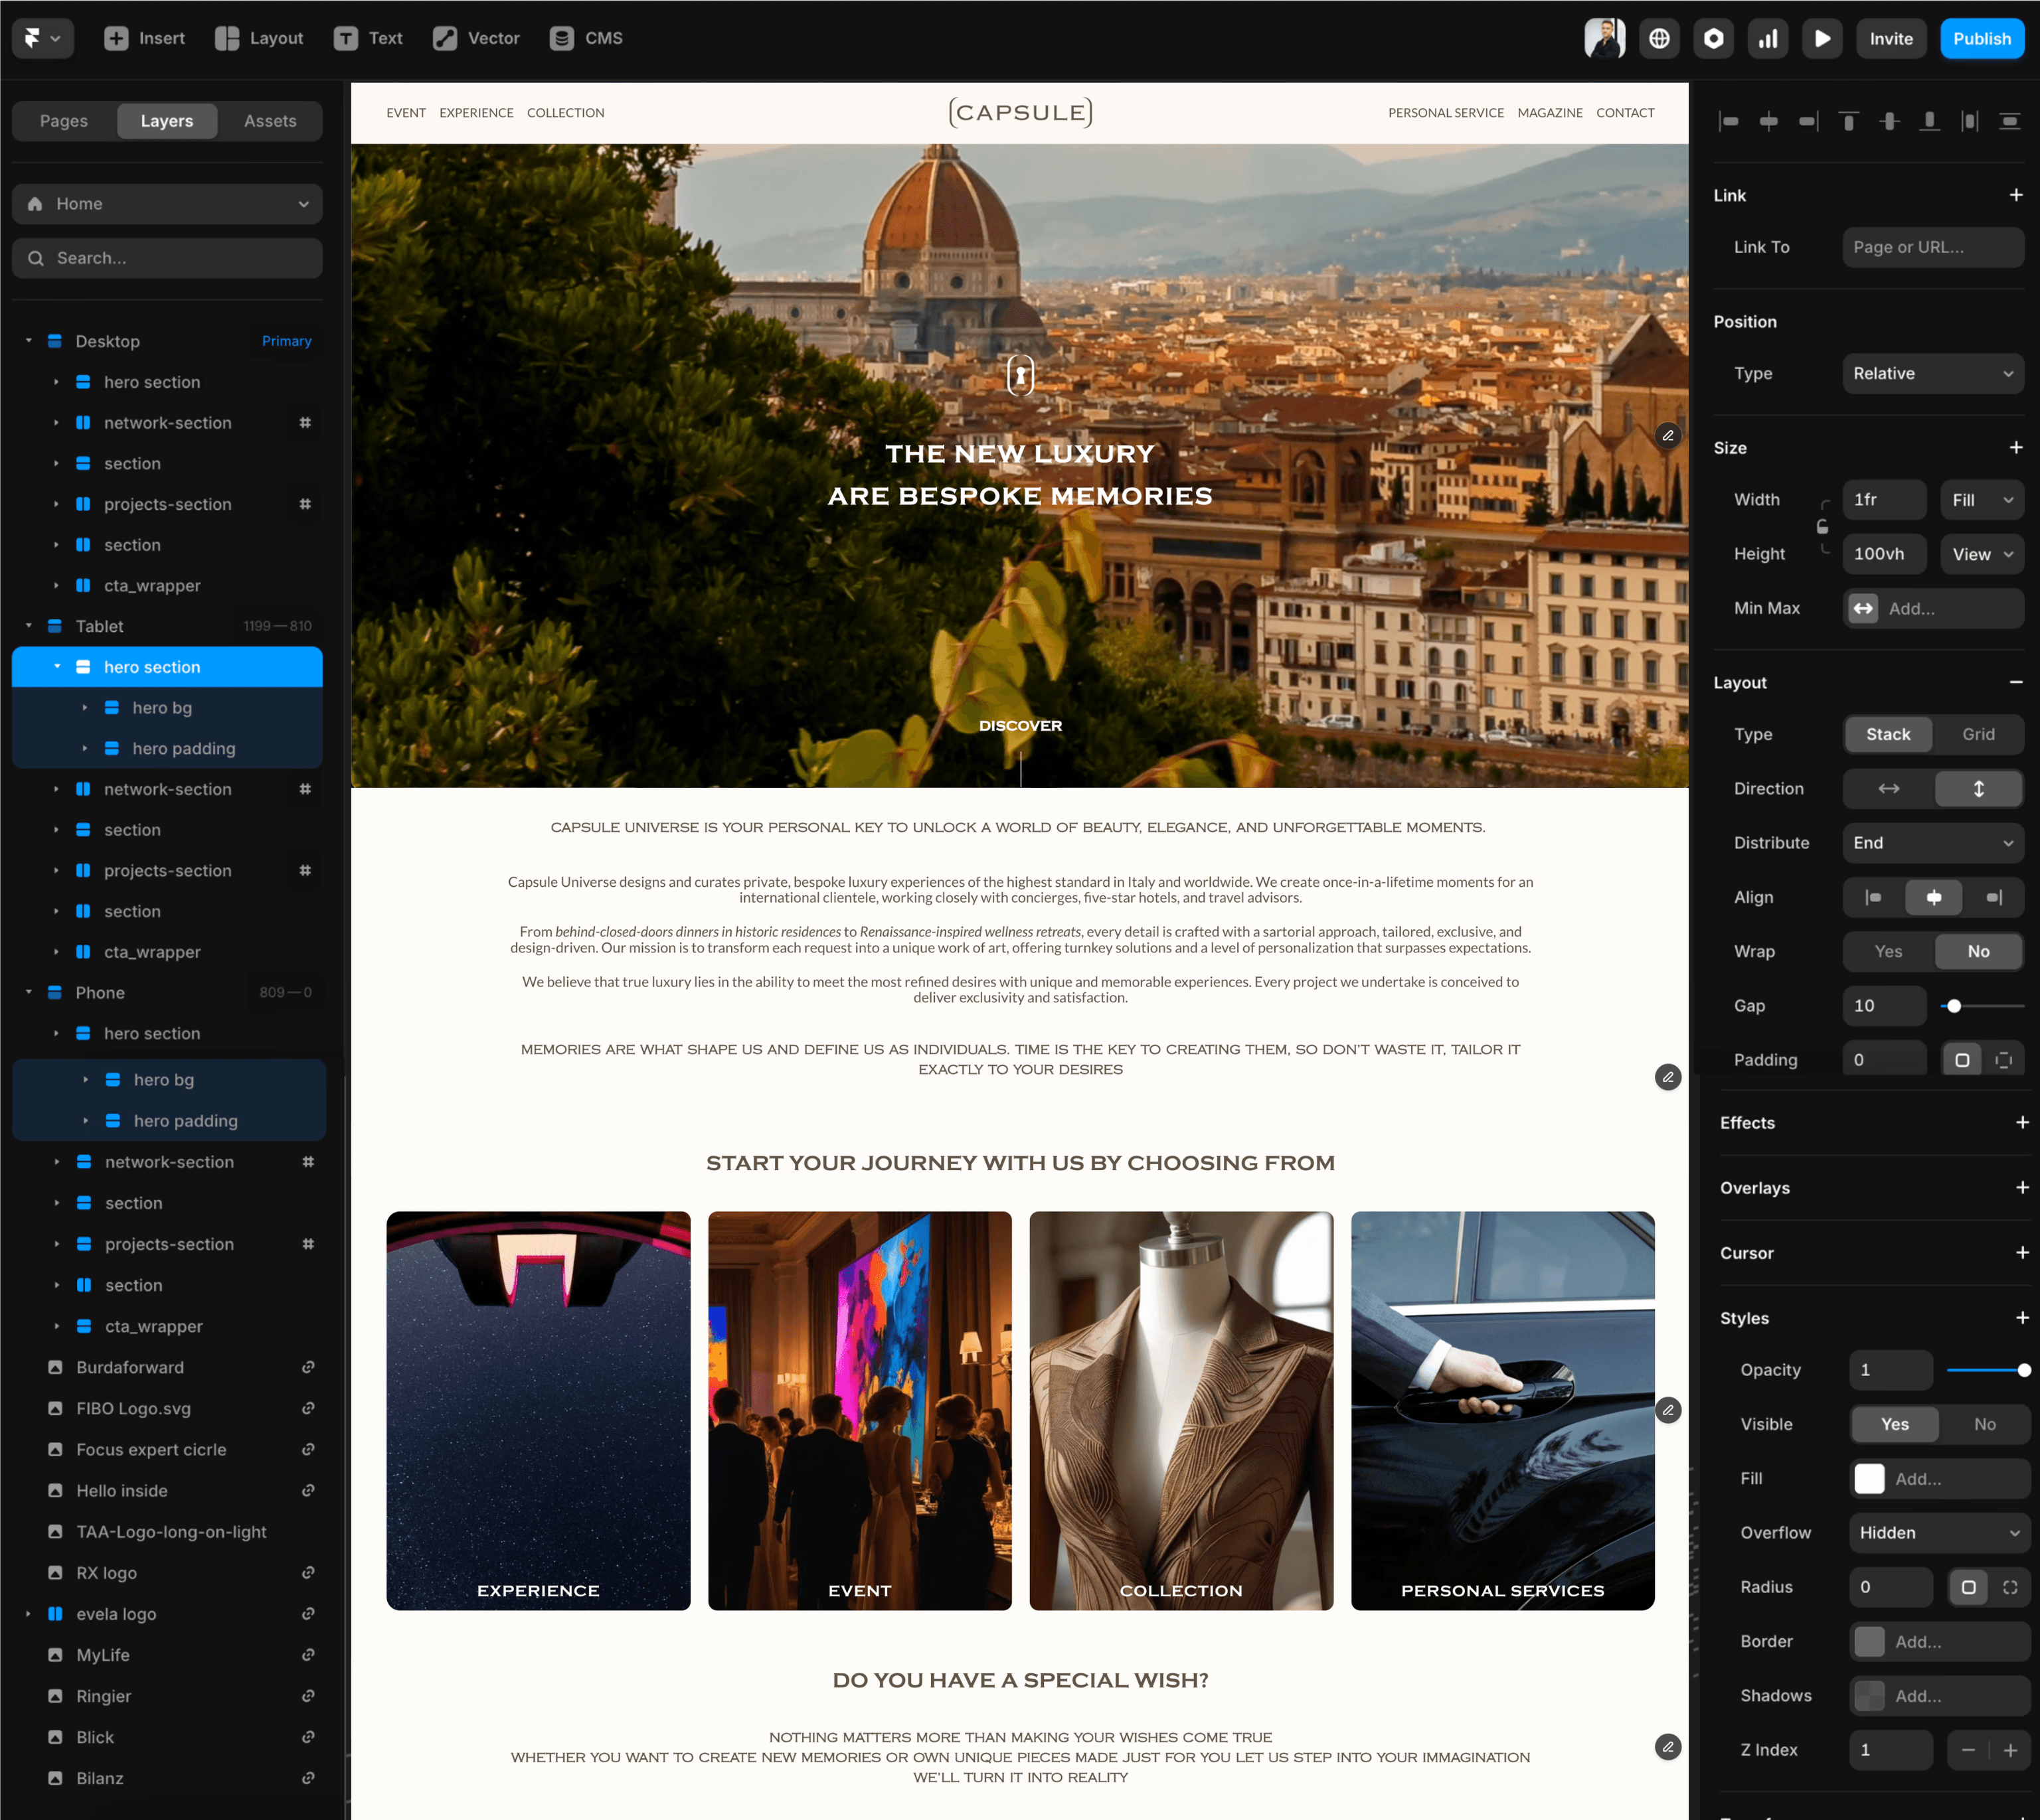Open the CMS panel
2040x1820 pixels.
pos(586,38)
